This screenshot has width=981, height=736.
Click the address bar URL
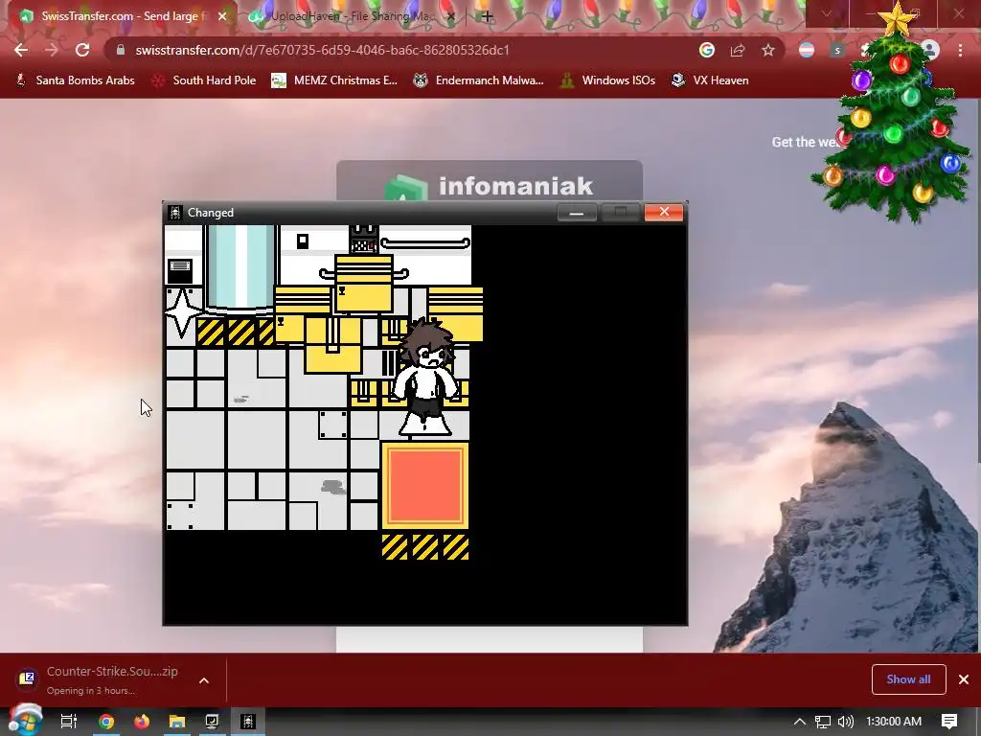[x=322, y=50]
